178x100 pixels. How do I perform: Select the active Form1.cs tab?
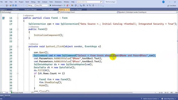tap(62, 10)
